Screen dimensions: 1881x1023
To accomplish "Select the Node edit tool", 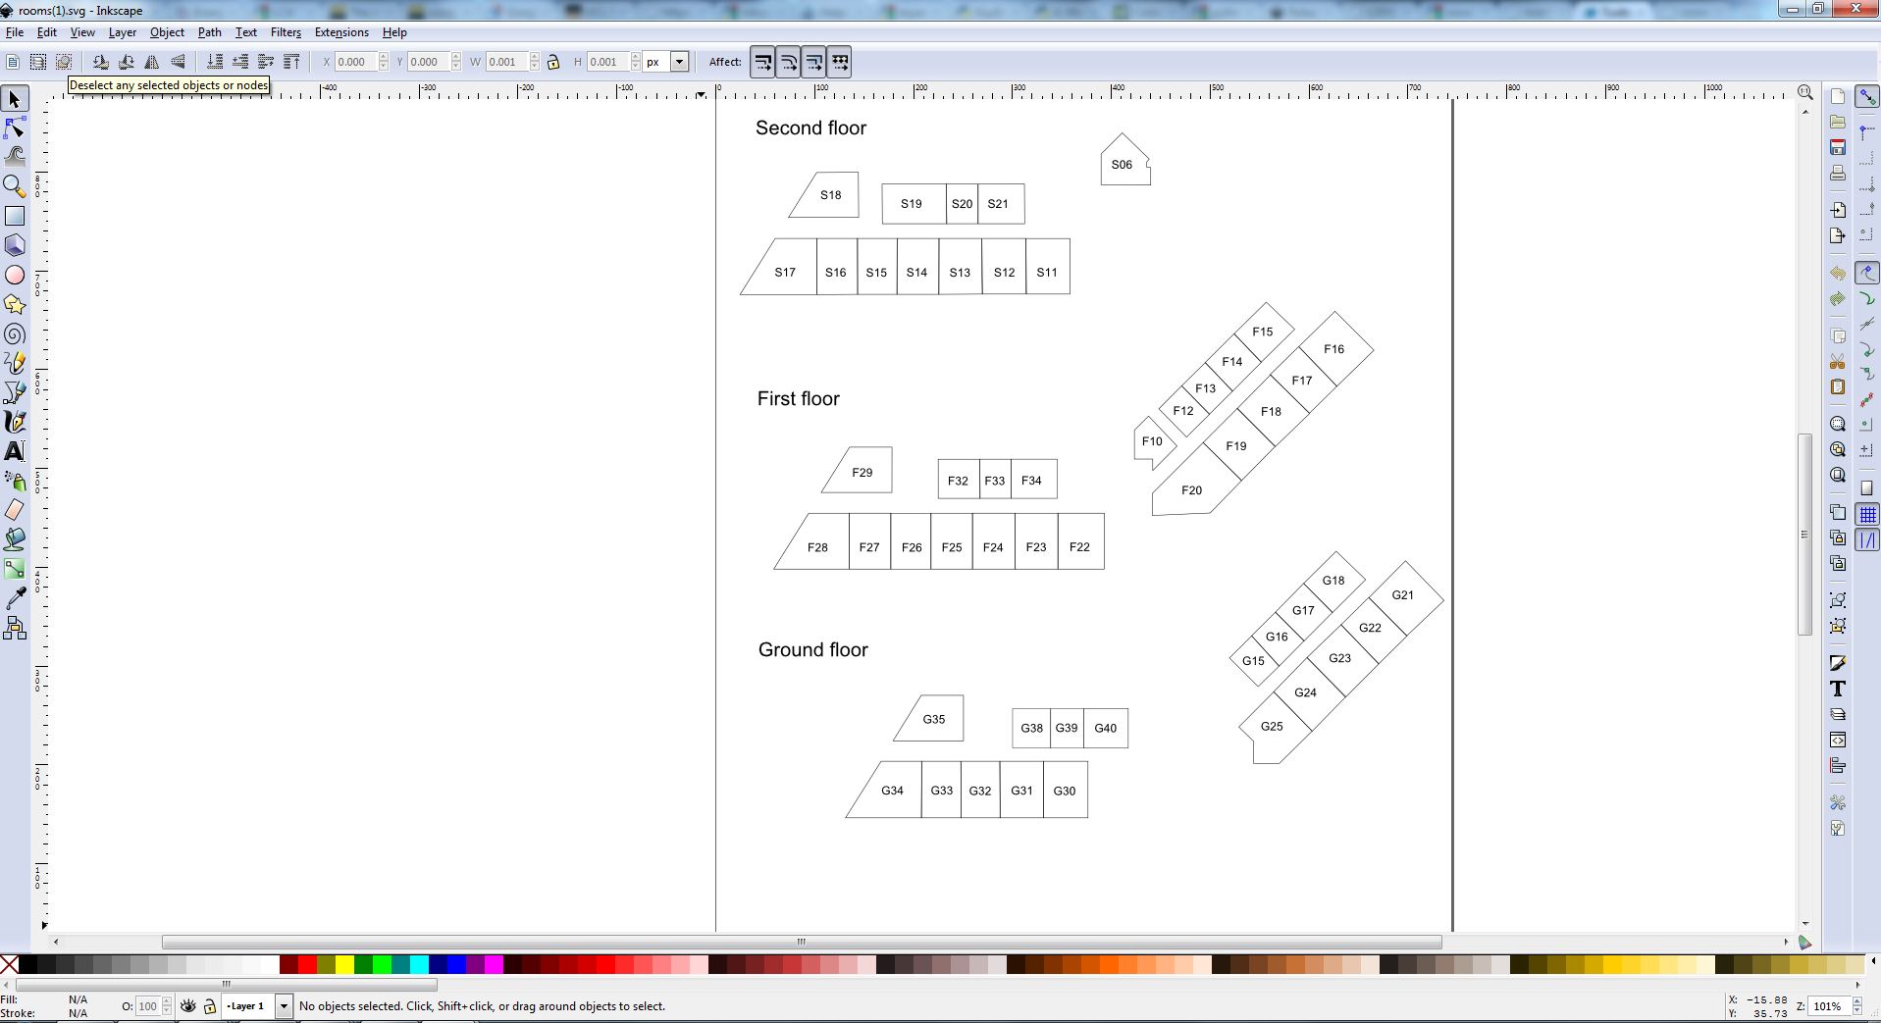I will [15, 128].
